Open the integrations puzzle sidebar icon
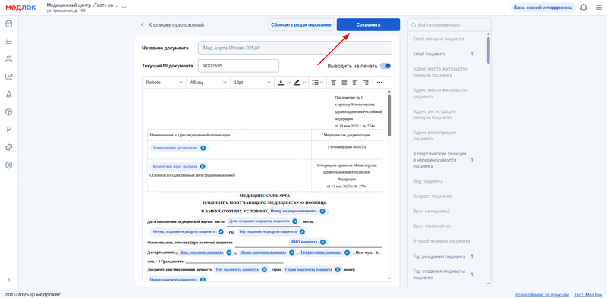This screenshot has height=298, width=607. coord(9,147)
